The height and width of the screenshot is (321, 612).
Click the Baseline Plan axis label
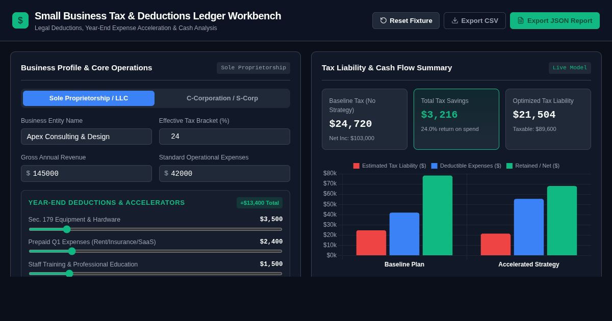point(404,264)
